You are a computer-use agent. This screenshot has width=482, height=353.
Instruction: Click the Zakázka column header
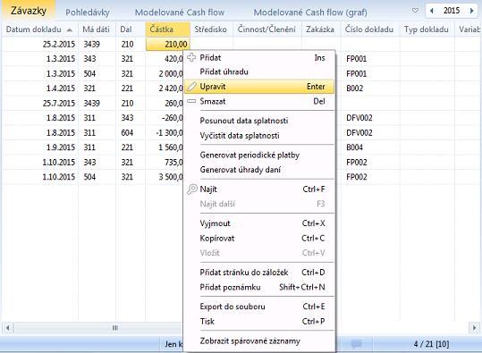[x=321, y=29]
